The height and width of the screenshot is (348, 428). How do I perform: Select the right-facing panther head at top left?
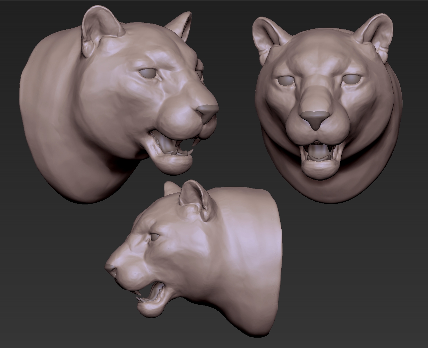click(x=120, y=104)
